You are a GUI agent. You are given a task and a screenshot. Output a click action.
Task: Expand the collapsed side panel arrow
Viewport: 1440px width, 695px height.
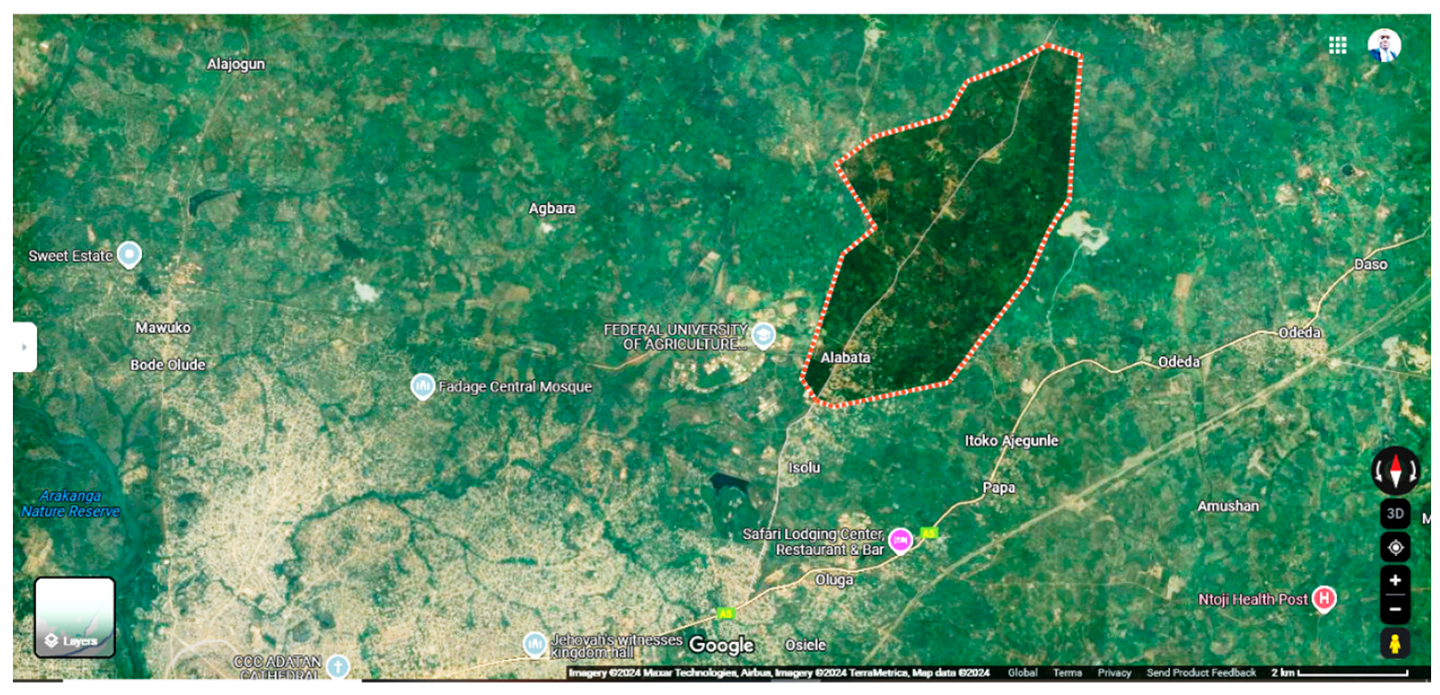click(24, 347)
